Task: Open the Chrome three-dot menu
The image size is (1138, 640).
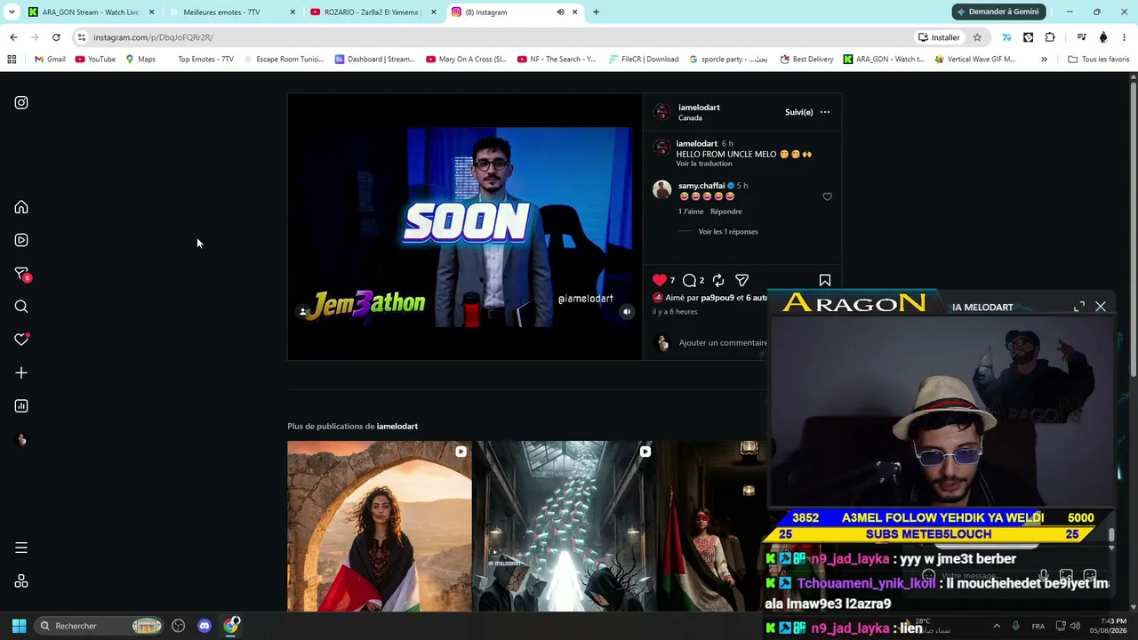Action: coord(1125,37)
